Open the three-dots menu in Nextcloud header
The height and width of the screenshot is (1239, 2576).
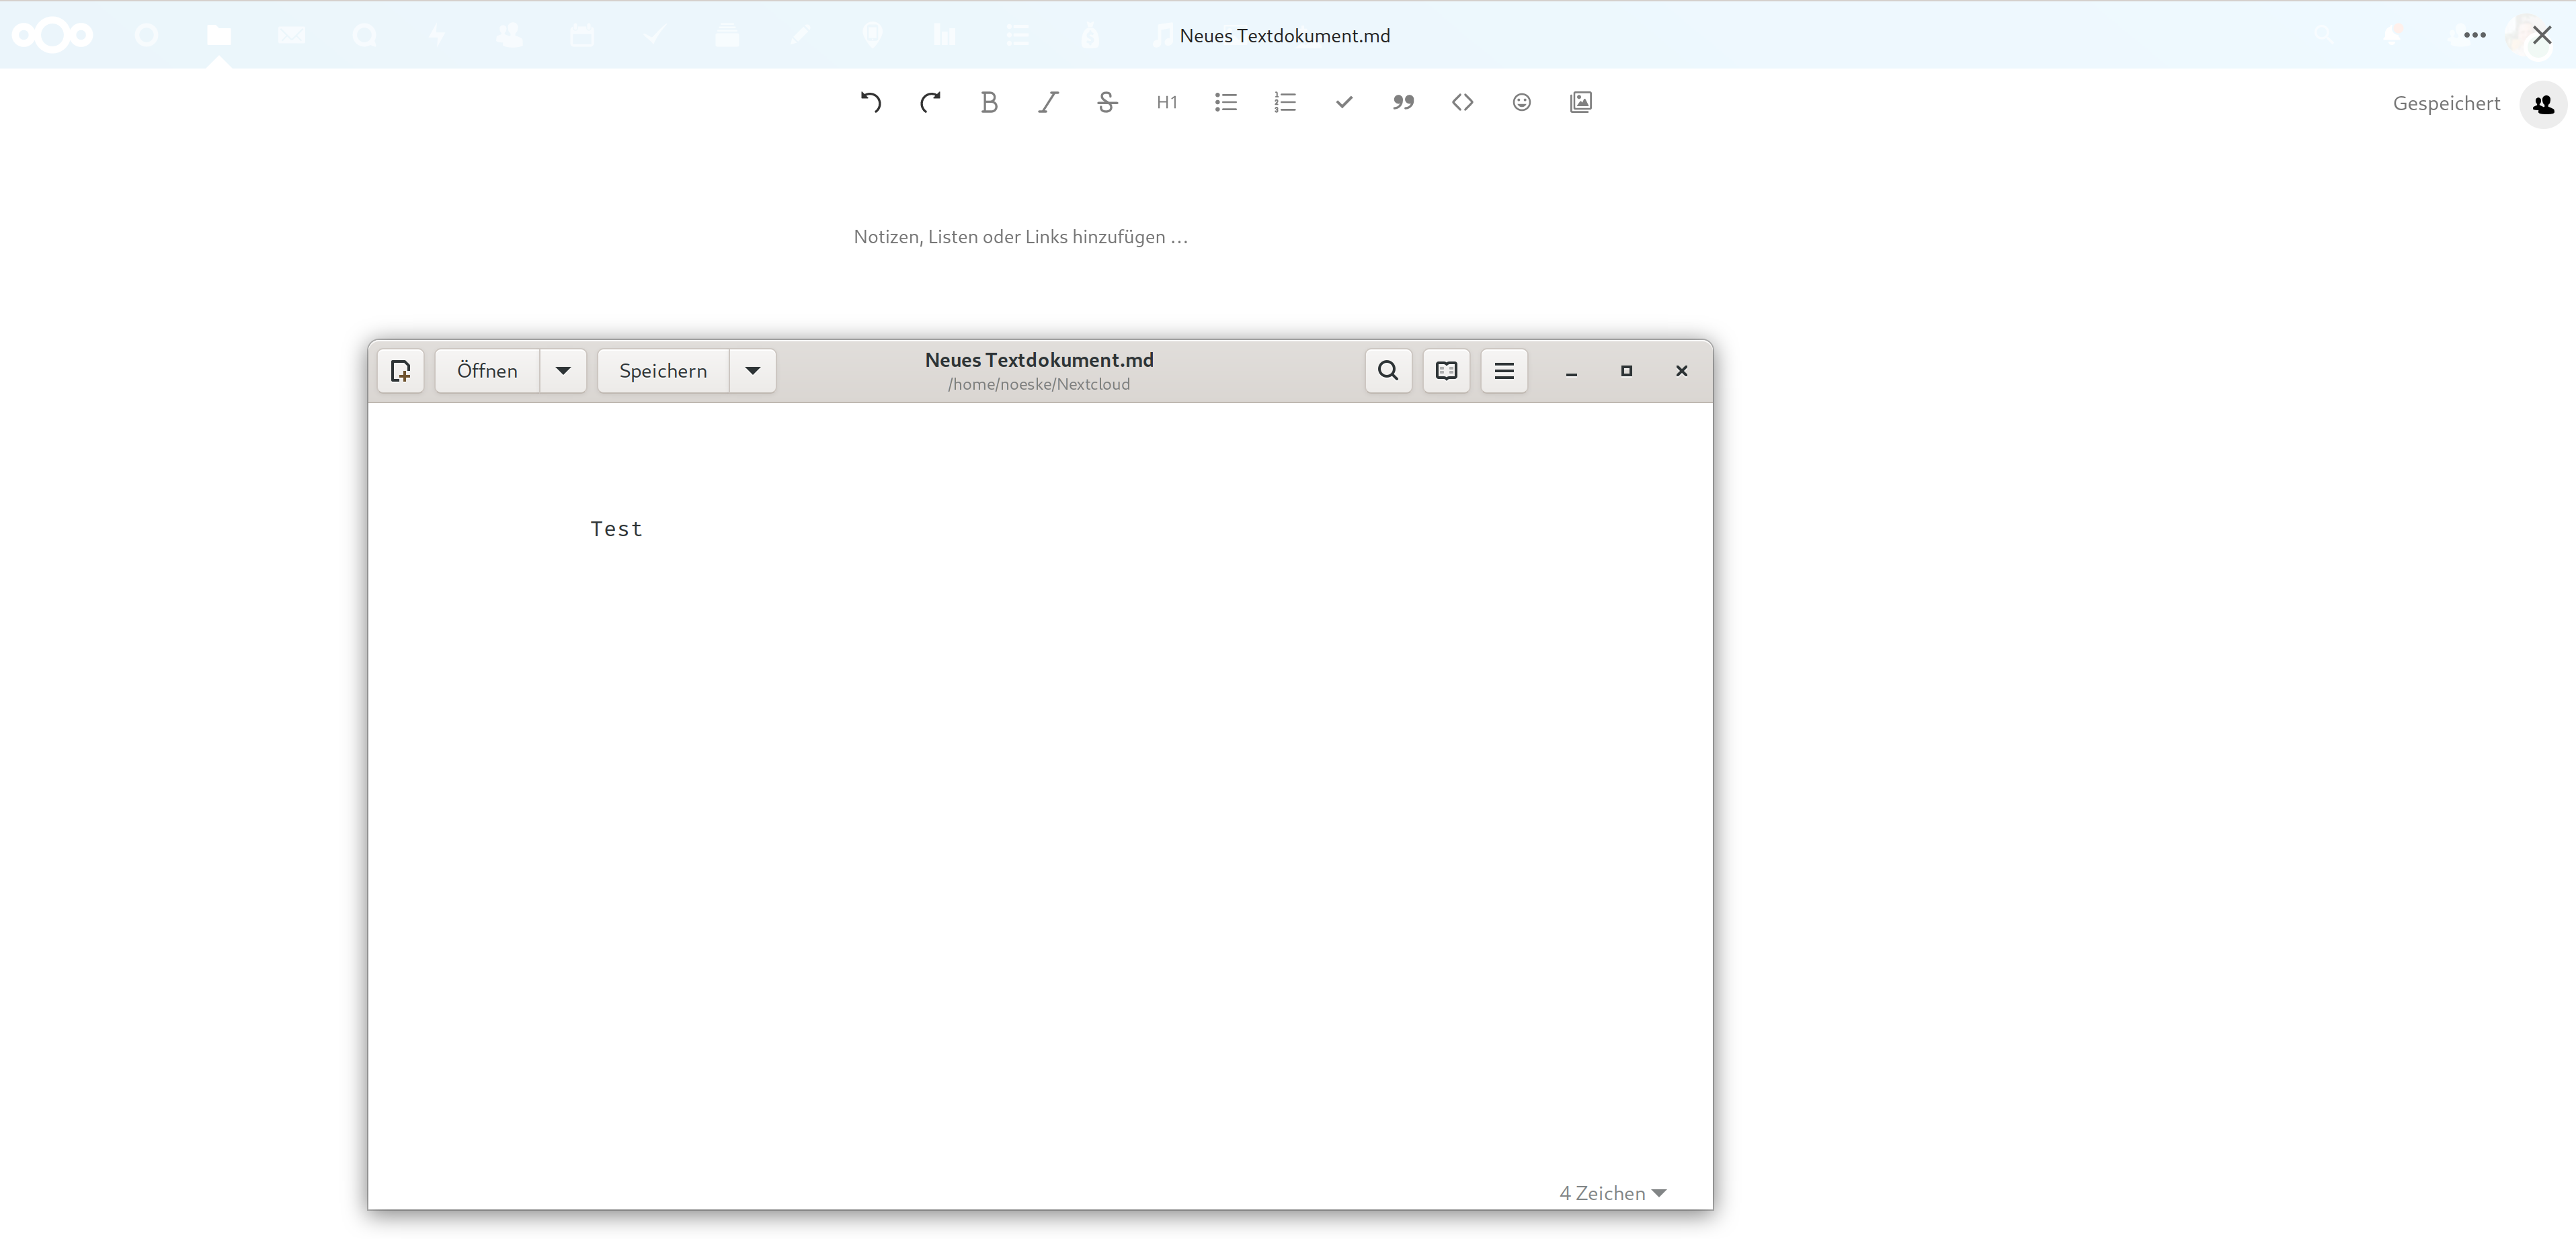(2475, 35)
